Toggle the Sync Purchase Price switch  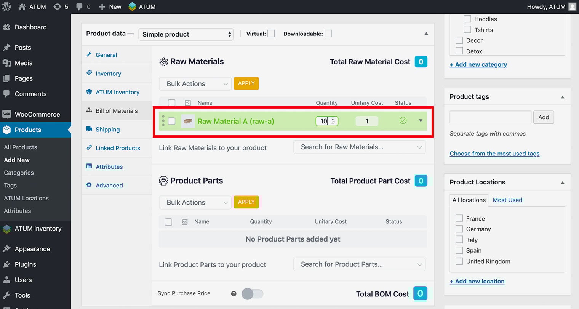point(252,294)
